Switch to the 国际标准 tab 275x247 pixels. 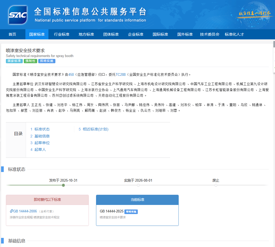click(160, 34)
